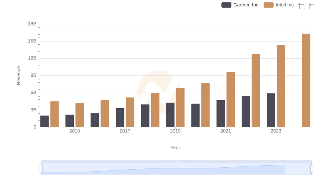
Task: Click the Gartner bar for 2017
Action: pyautogui.click(x=120, y=118)
